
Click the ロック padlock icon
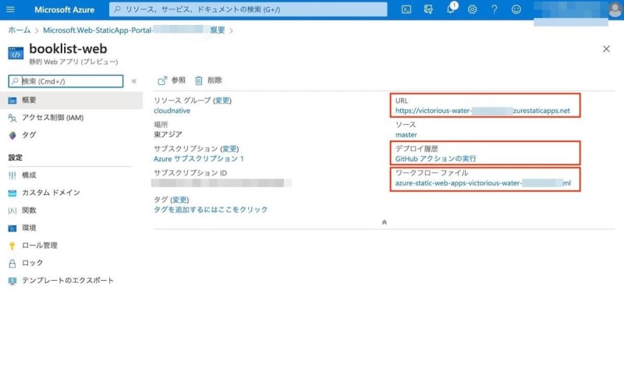click(x=12, y=263)
